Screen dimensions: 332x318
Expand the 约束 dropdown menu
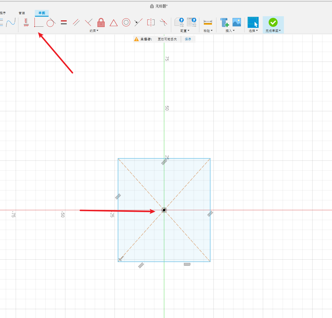94,31
